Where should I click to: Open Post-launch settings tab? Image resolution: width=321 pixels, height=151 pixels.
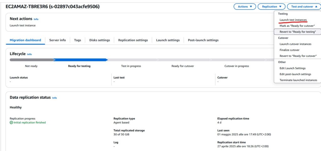203,40
